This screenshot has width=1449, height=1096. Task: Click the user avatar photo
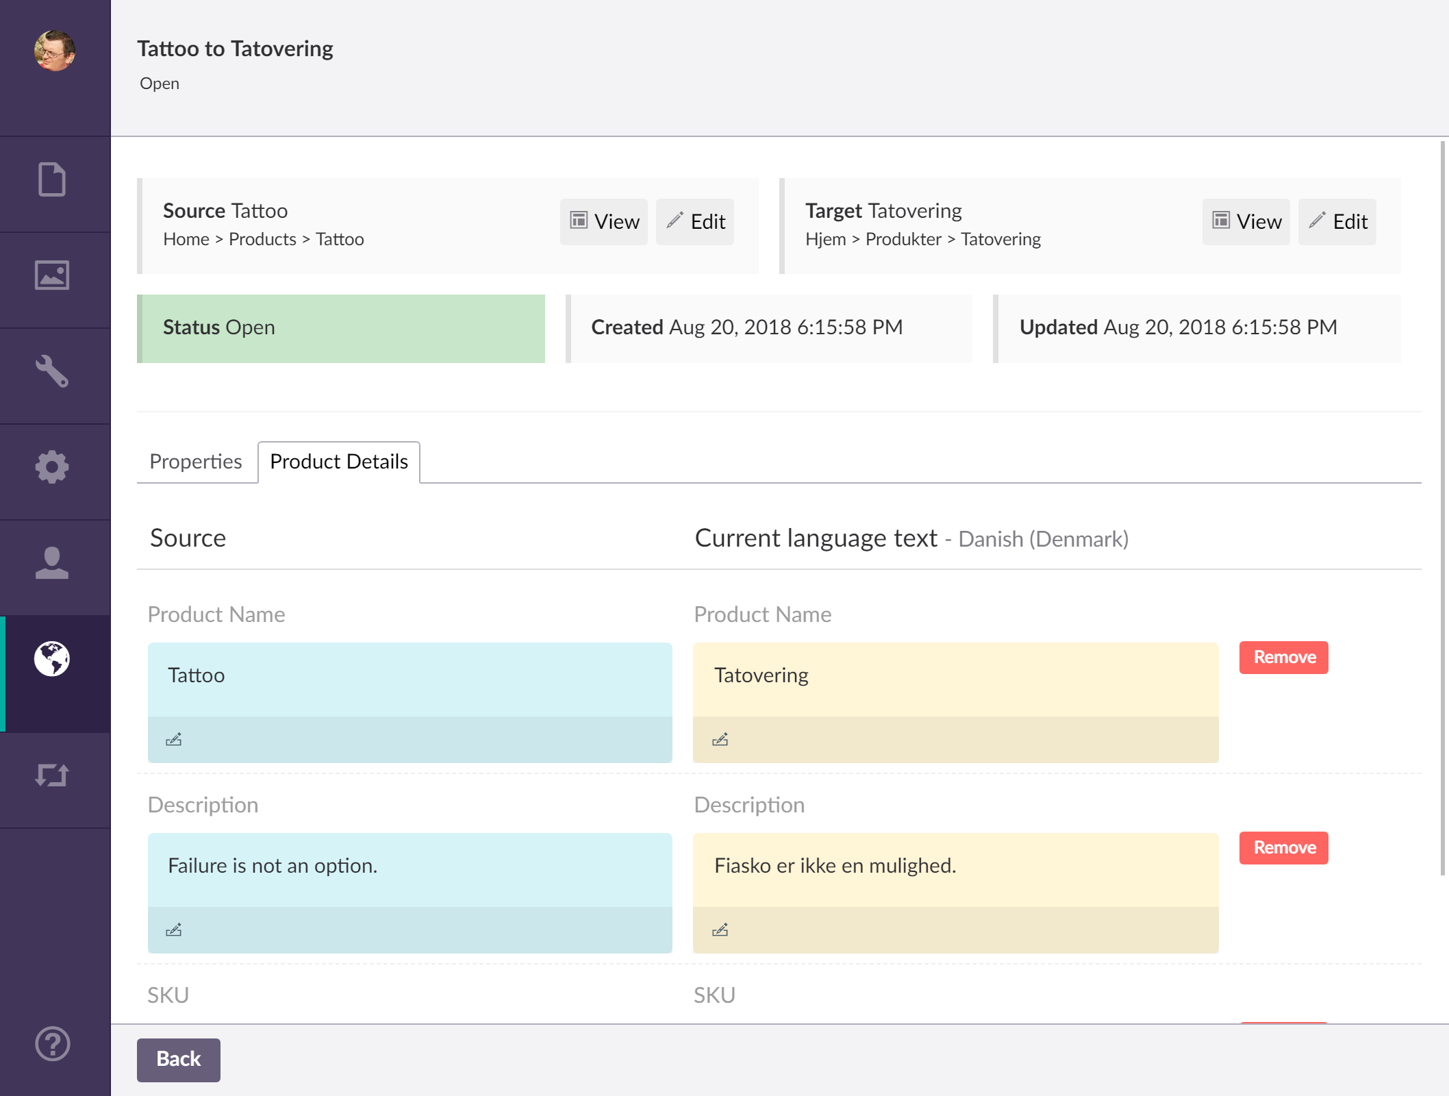55,51
